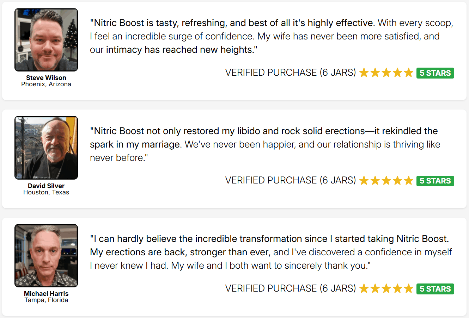Click Steve Wilson's profile photo
The image size is (469, 318).
46,40
